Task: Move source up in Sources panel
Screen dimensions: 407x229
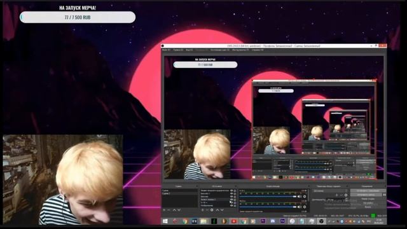Action: pos(217,210)
